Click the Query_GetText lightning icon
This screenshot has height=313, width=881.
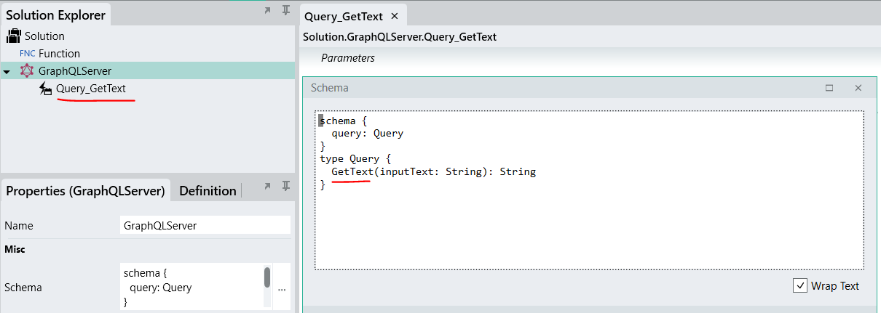click(45, 89)
